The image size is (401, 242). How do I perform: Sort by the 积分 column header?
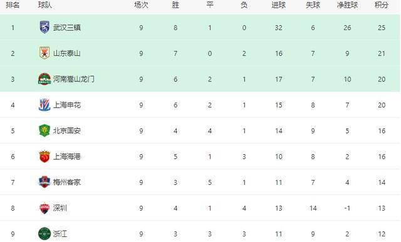382,5
